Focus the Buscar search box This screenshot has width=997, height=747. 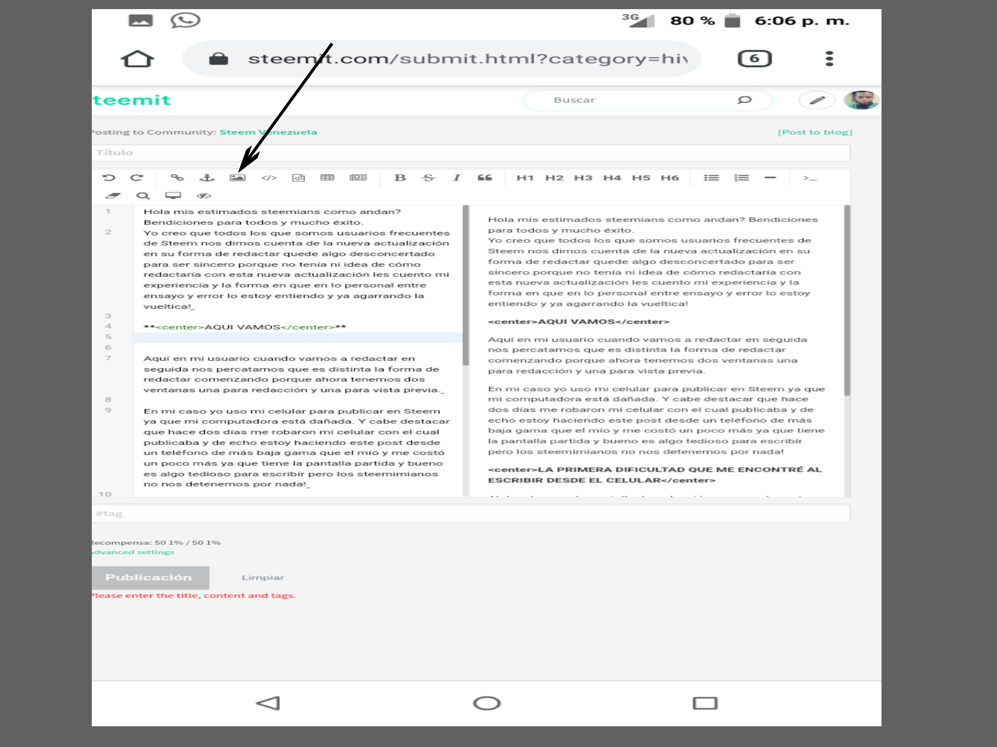click(648, 100)
